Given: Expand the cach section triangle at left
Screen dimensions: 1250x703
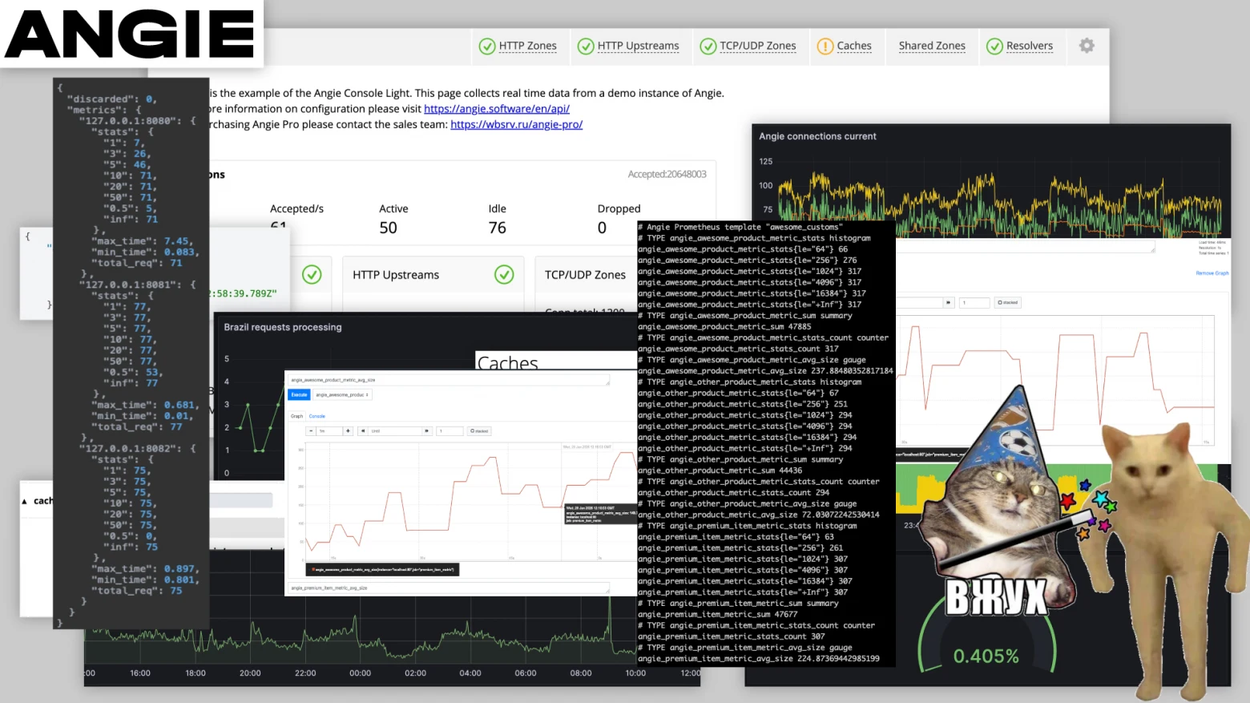Looking at the screenshot, I should point(24,501).
